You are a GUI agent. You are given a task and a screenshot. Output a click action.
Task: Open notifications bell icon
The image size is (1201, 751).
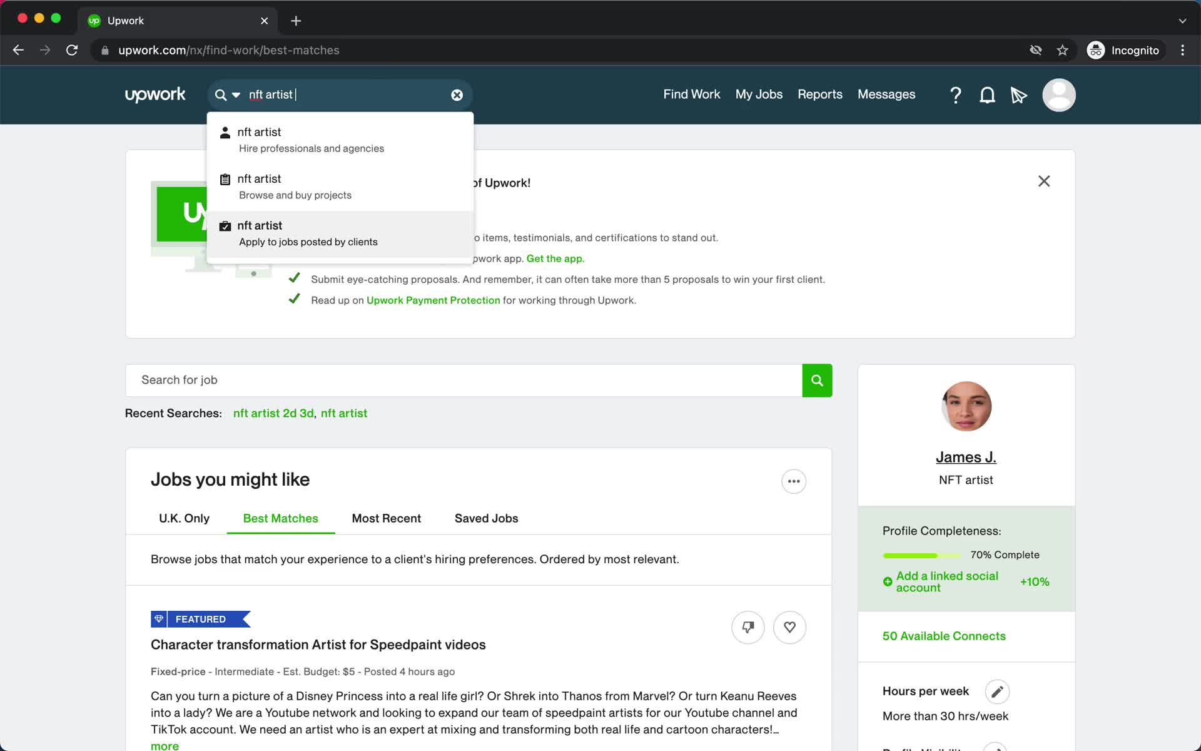(987, 95)
